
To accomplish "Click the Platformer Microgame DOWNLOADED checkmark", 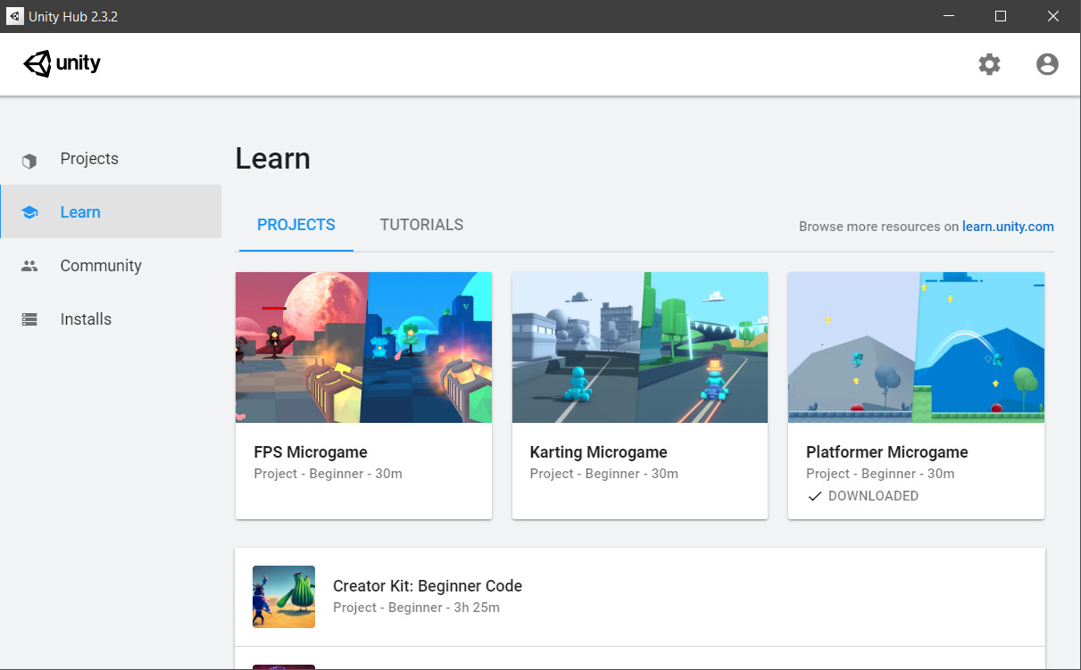I will (x=814, y=496).
